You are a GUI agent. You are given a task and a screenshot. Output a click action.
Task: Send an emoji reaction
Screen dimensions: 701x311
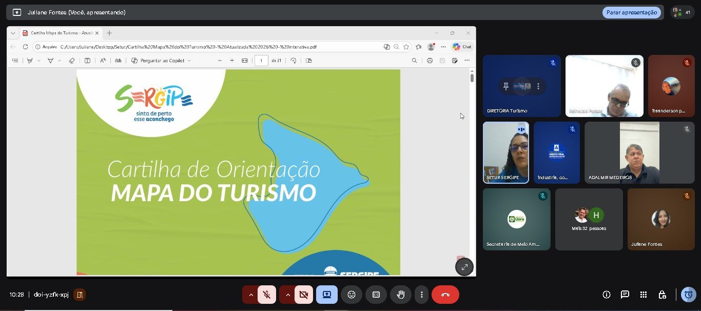pos(352,295)
